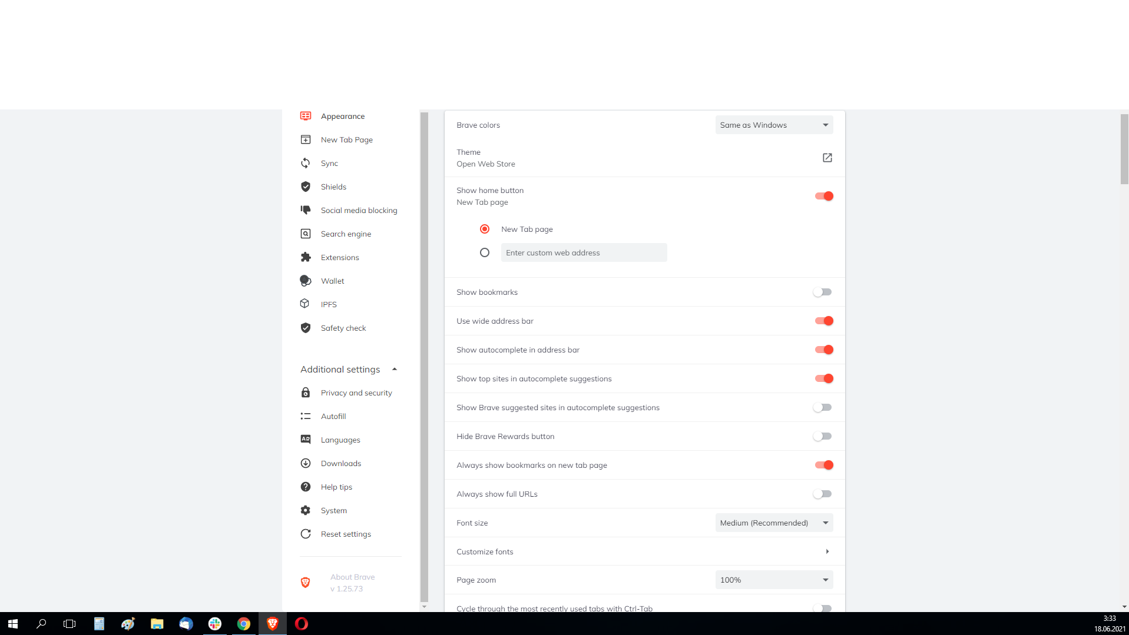Image resolution: width=1129 pixels, height=635 pixels.
Task: Select the custom web address radio button
Action: tap(485, 252)
